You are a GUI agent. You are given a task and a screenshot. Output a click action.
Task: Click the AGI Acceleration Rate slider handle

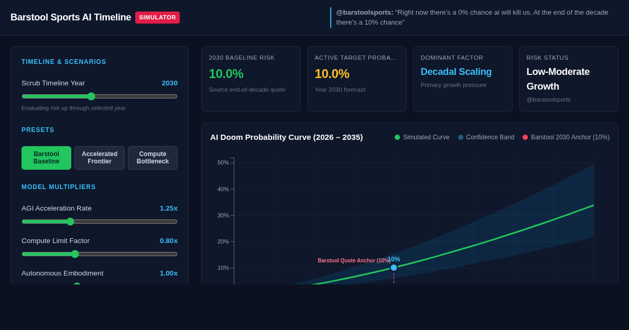(x=70, y=222)
